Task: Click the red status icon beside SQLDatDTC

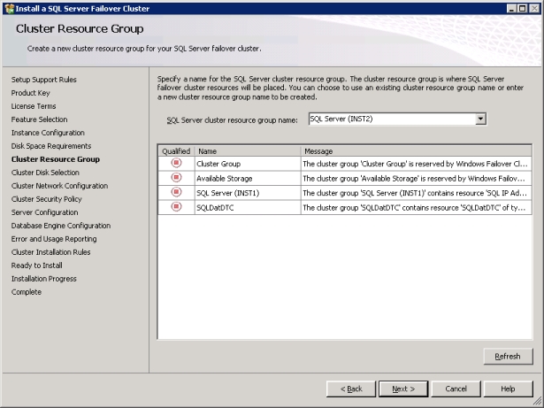Action: click(x=176, y=206)
